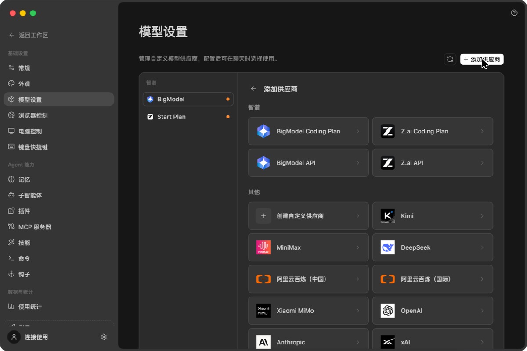This screenshot has height=351, width=527.
Task: Choose BigModel Coding Plan provider
Action: (308, 131)
